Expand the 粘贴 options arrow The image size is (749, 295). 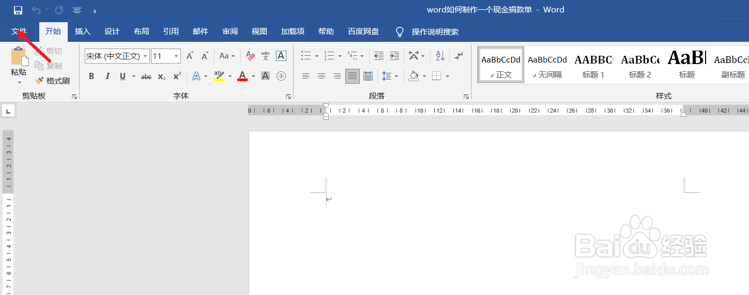point(19,82)
